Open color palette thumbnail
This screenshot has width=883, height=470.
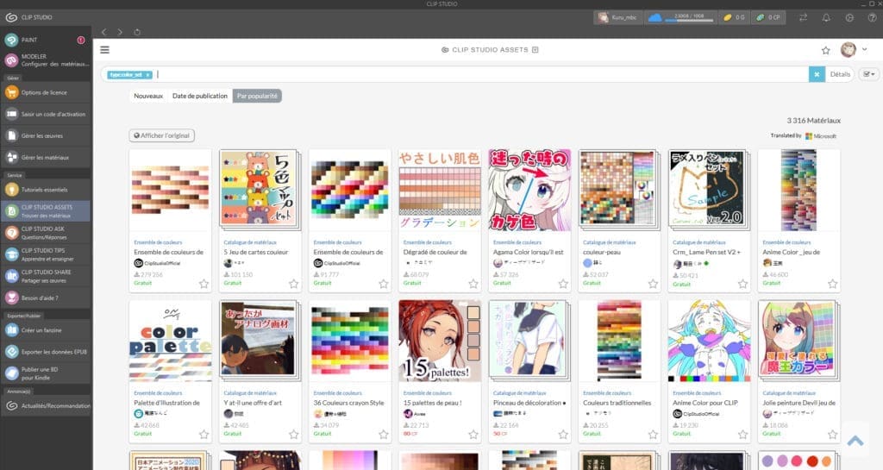pos(170,342)
